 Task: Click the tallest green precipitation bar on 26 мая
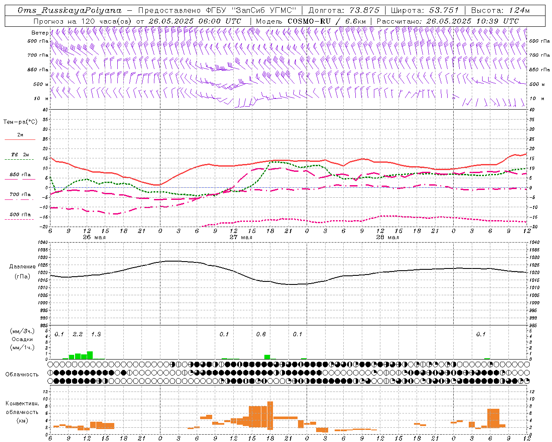pyautogui.click(x=90, y=355)
